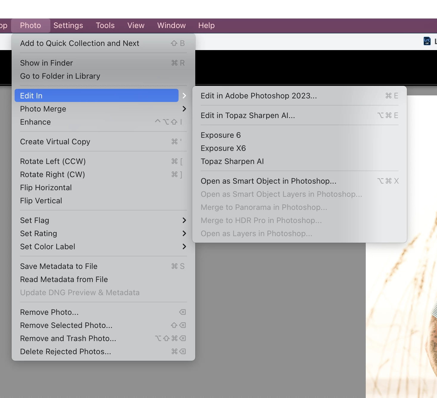Choose Enhance from the Photo menu
Image resolution: width=437 pixels, height=398 pixels.
click(103, 122)
